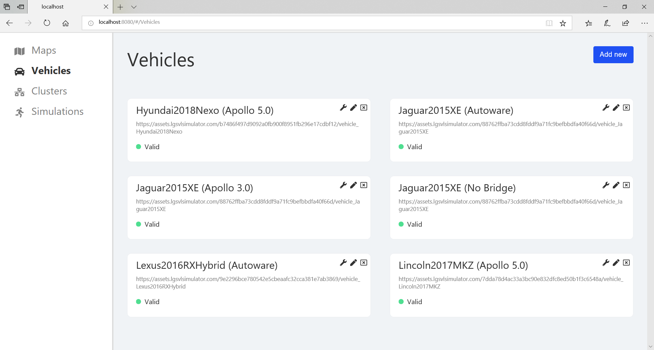Click the Lincoln2017MKZ (Apollo 5.0) title
This screenshot has height=350, width=654.
click(463, 265)
